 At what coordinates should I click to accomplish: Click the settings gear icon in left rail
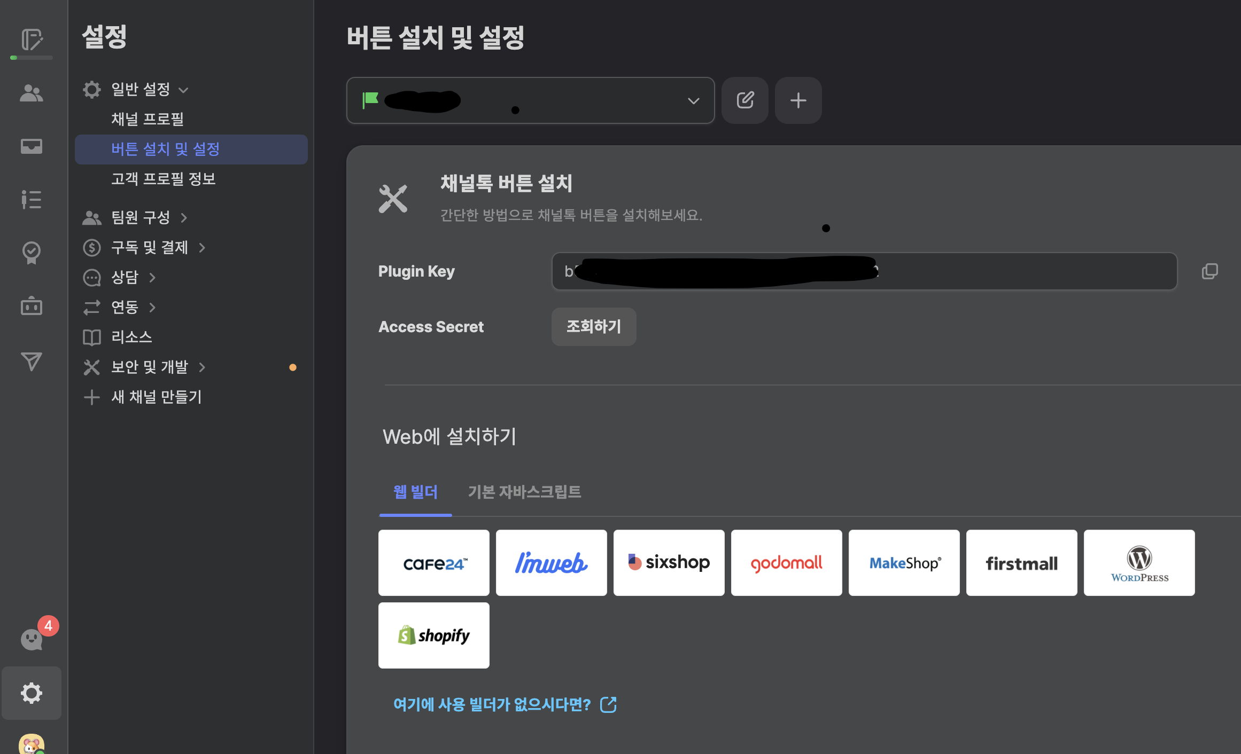(x=32, y=693)
